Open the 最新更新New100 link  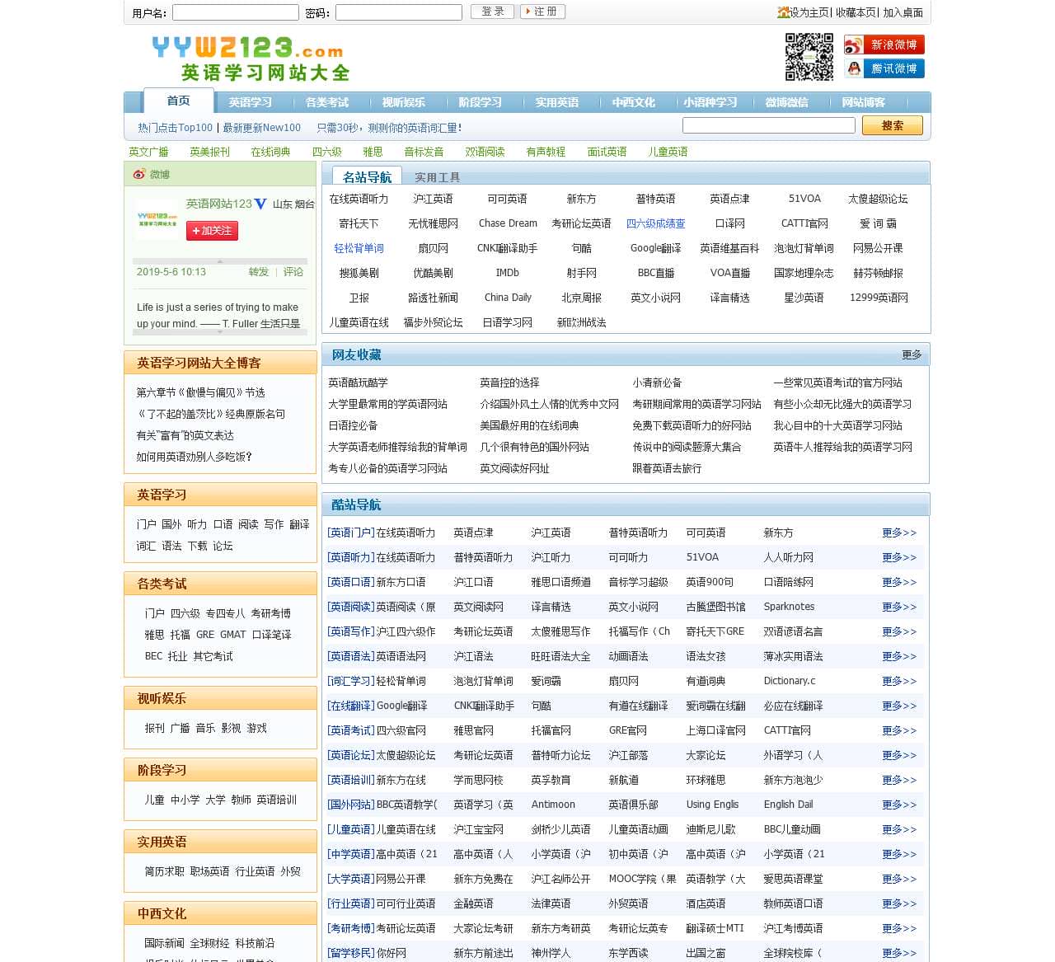point(261,128)
